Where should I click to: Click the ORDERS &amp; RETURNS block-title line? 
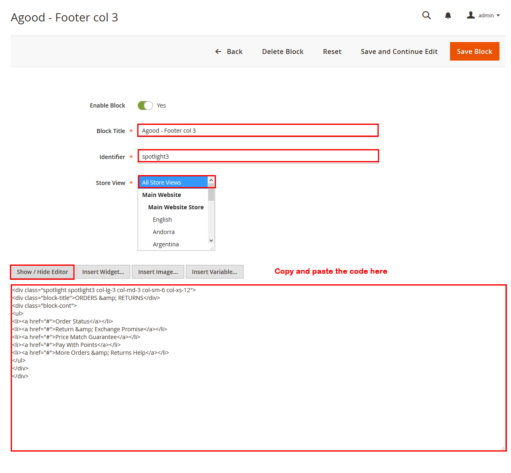click(86, 298)
